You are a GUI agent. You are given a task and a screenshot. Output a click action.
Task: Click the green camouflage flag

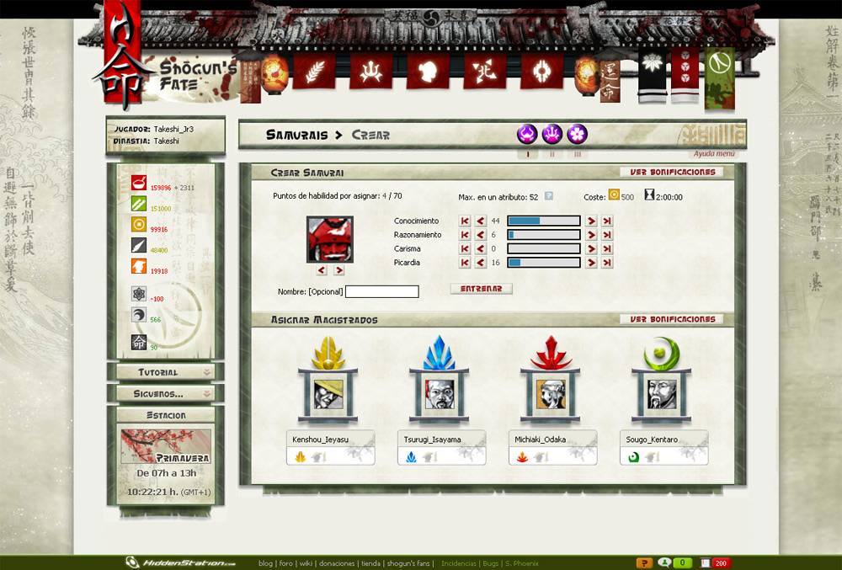[x=720, y=77]
